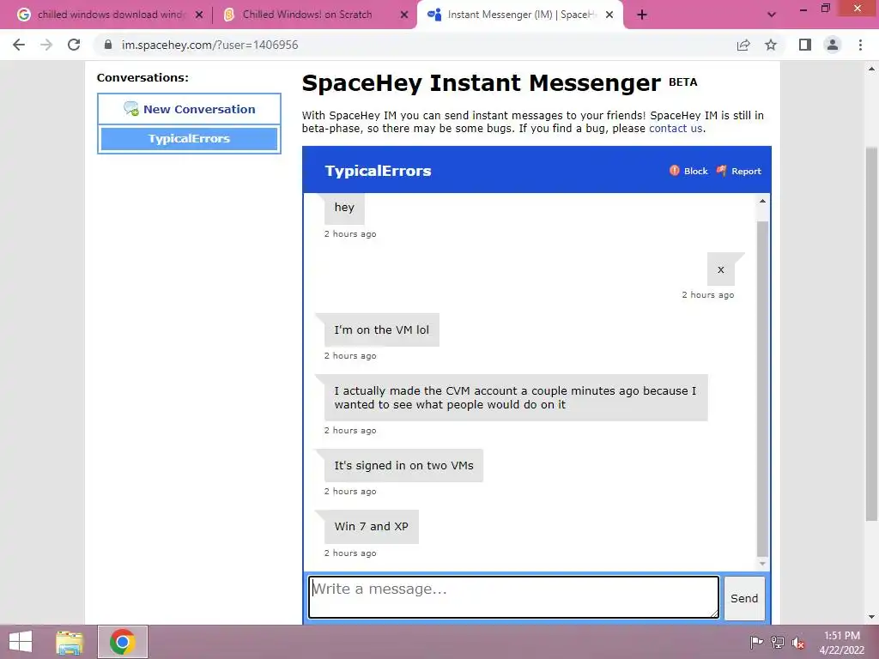Block user TypicalErrors

tap(688, 171)
